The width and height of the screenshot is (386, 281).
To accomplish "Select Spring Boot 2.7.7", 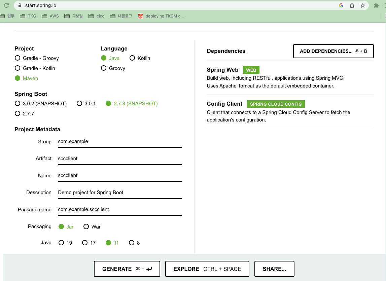I will click(x=24, y=113).
